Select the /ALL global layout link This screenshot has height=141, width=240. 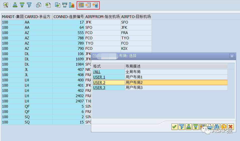point(97,72)
